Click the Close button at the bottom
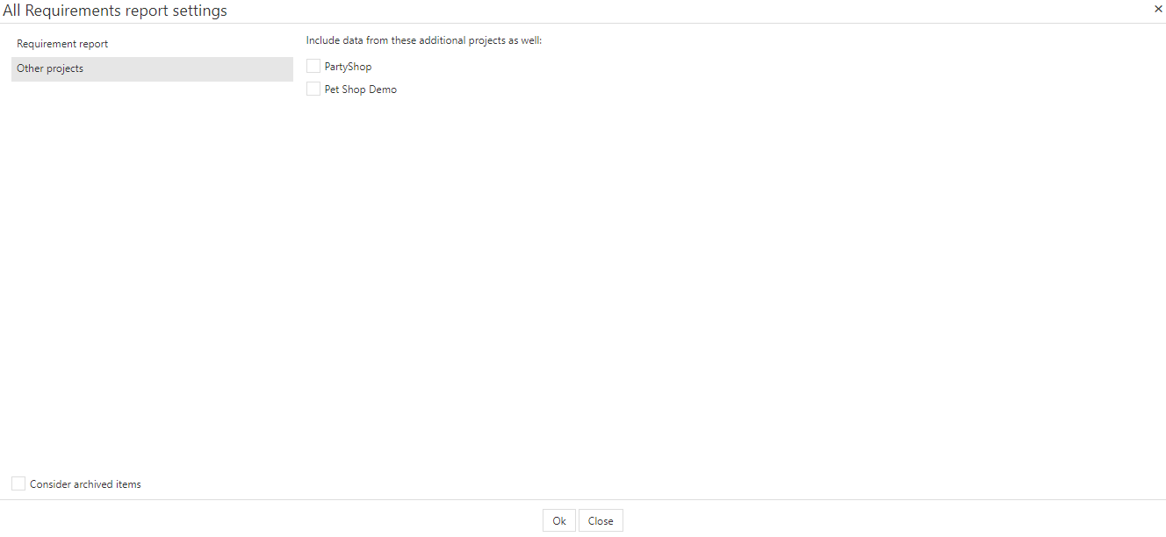The height and width of the screenshot is (537, 1166). pyautogui.click(x=601, y=520)
